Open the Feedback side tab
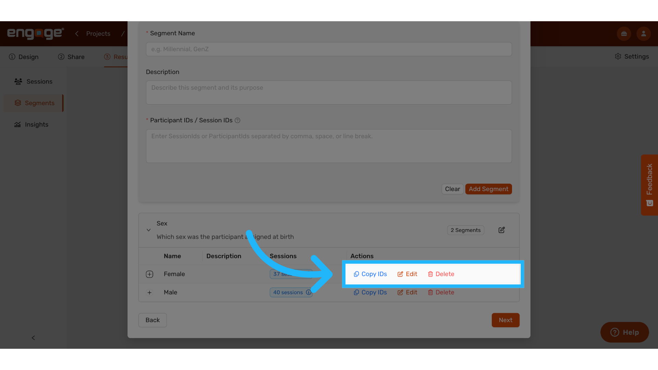 [x=649, y=185]
